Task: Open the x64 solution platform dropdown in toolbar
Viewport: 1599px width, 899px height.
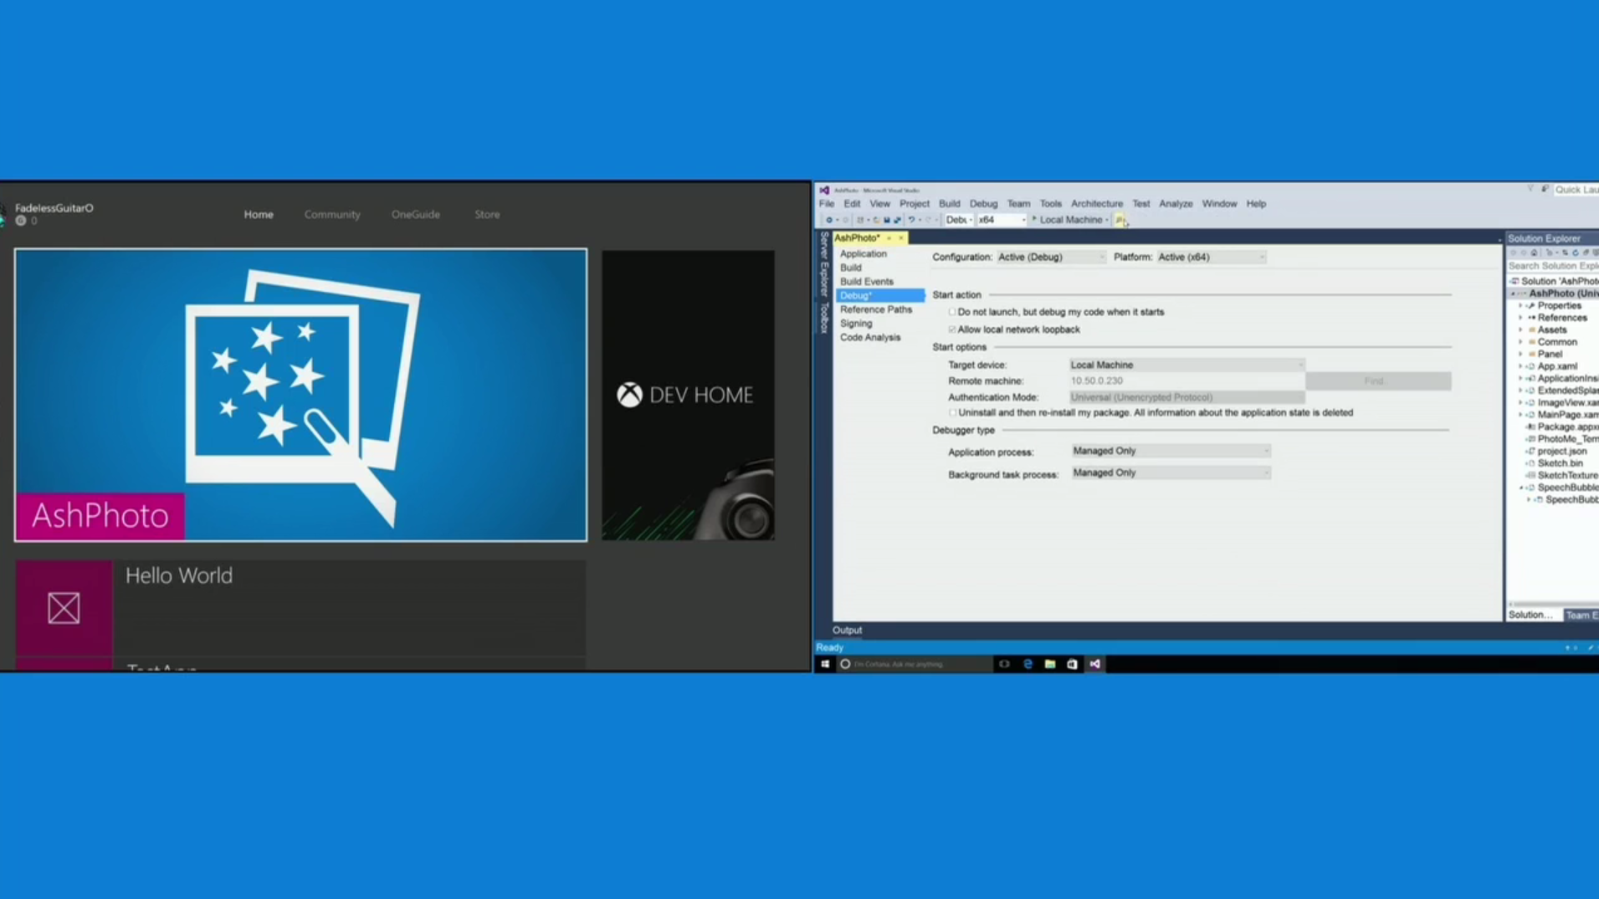Action: (1002, 220)
